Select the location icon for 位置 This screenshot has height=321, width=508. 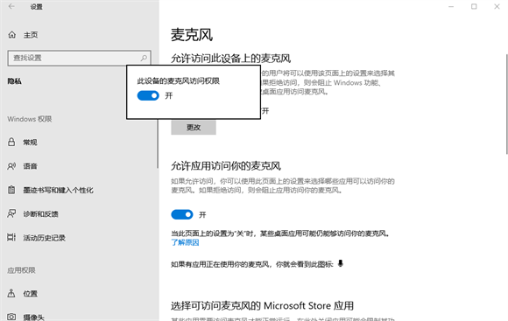click(x=11, y=293)
